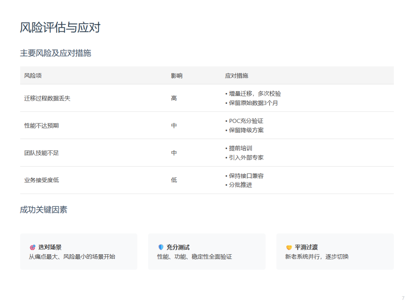Click the 风险项 column header
Image resolution: width=414 pixels, height=306 pixels.
(x=33, y=76)
